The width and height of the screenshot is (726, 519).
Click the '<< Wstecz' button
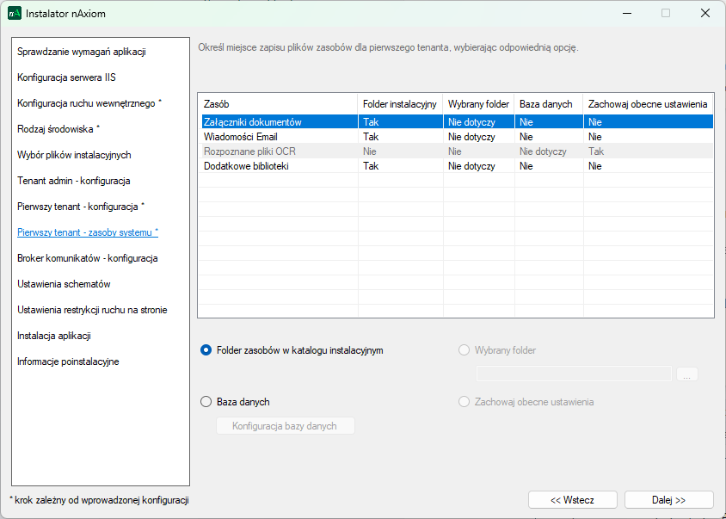(x=572, y=500)
